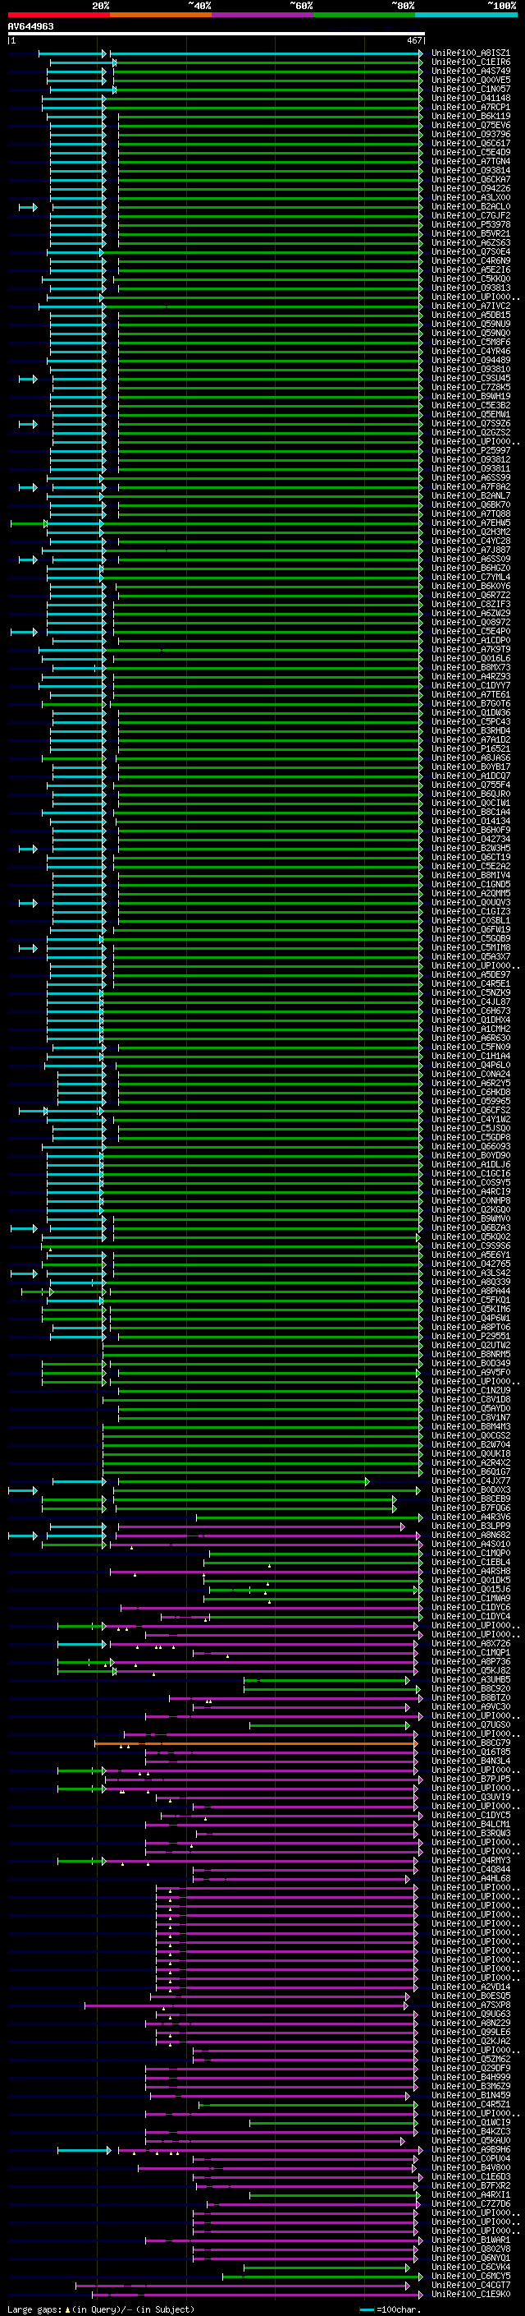Viewport: 525px width, 2316px height.
Task: Click the white query sequence bar
Action: 216,35
